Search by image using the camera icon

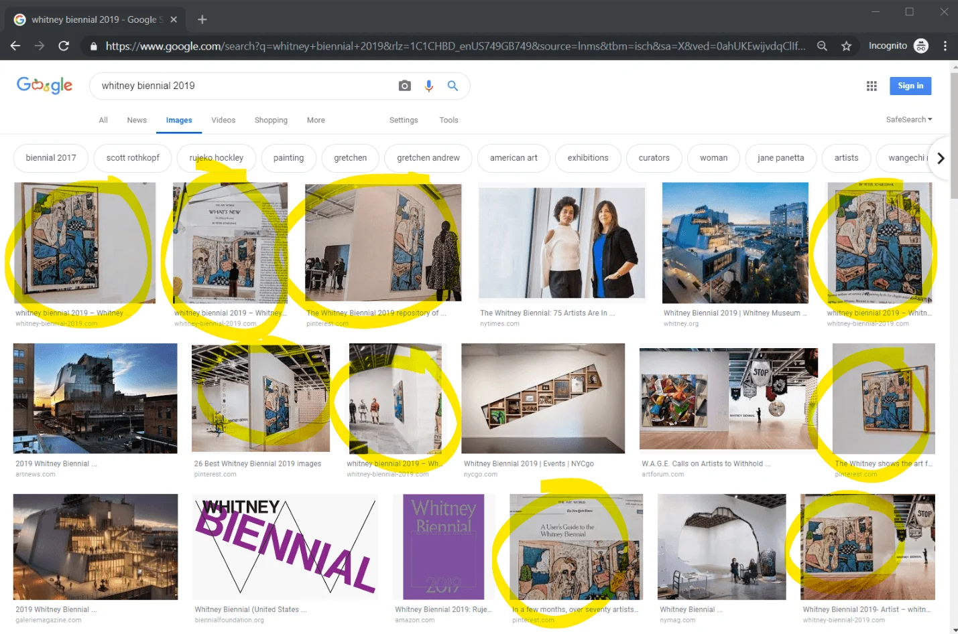click(404, 86)
